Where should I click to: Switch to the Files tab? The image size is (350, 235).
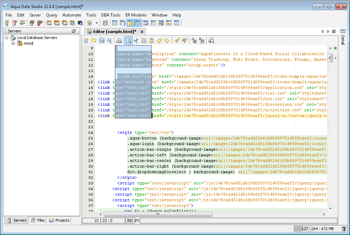(x=38, y=220)
